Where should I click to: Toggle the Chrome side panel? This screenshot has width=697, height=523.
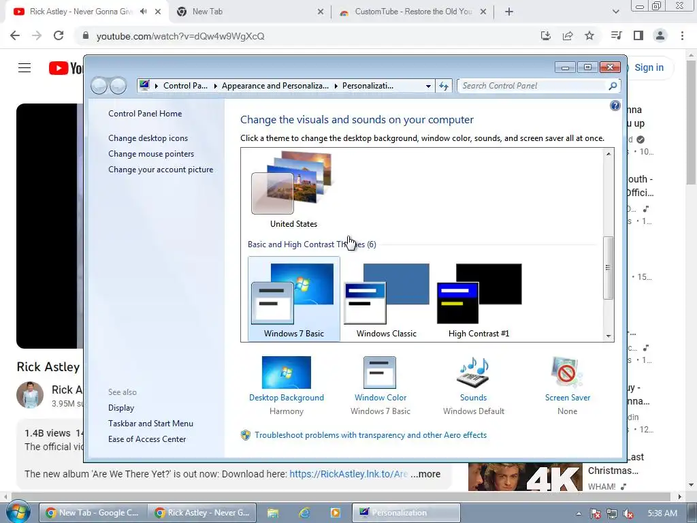[638, 35]
